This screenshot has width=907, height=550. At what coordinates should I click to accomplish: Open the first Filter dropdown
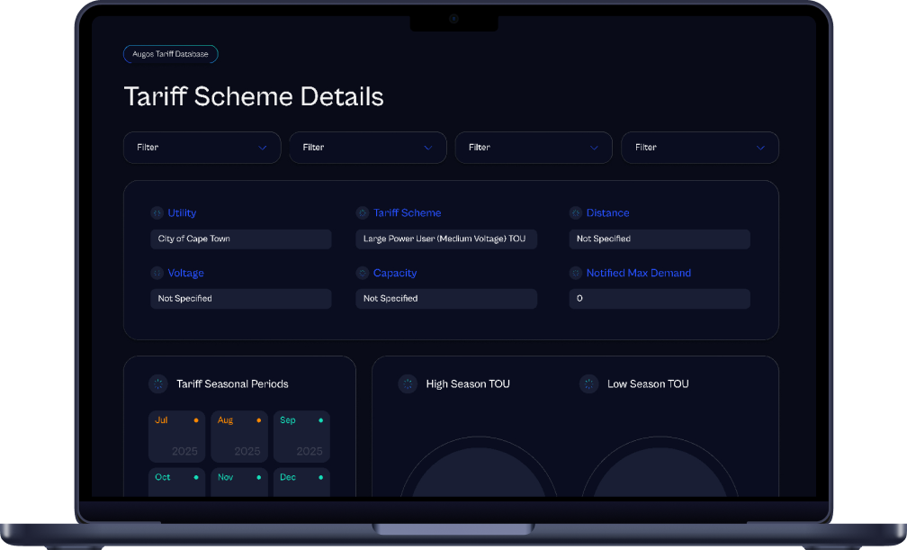coord(202,148)
